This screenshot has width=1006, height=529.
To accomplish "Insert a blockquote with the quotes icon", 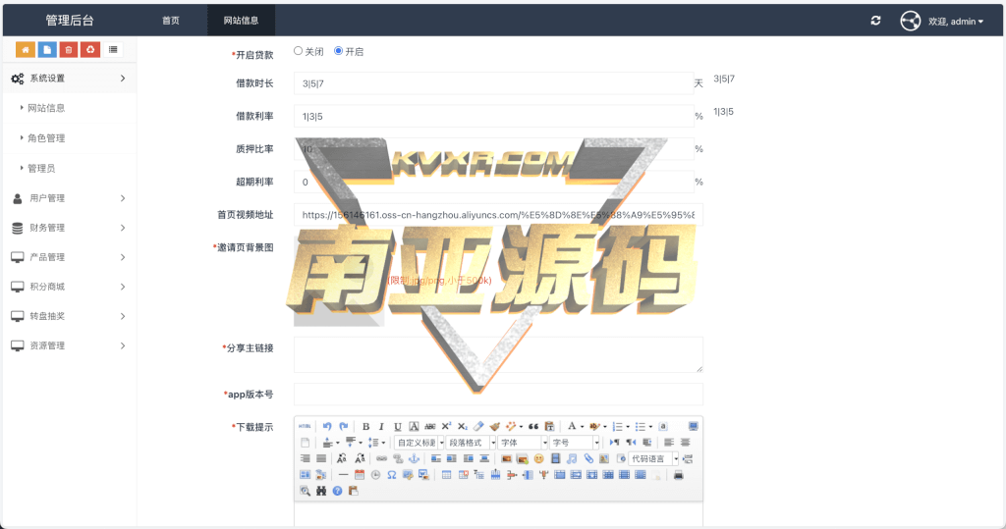I will 533,426.
